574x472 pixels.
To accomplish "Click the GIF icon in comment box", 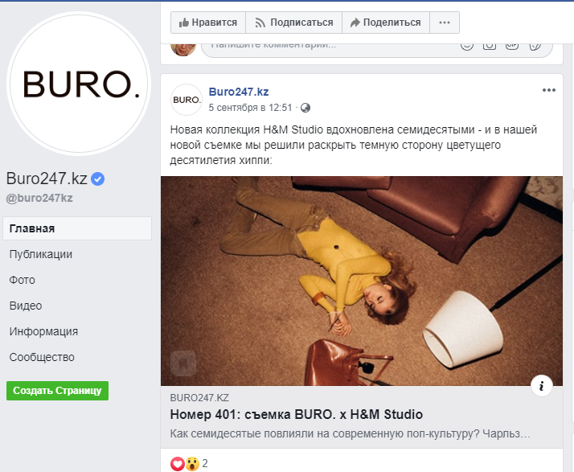I will [512, 46].
